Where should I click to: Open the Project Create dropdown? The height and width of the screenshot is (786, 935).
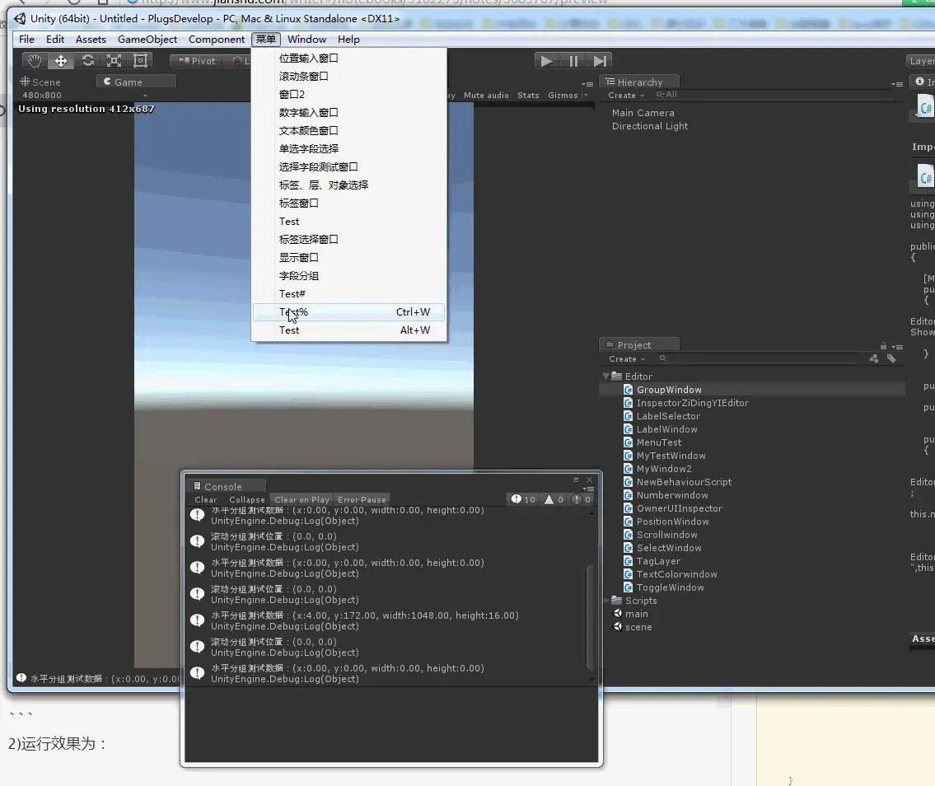[626, 359]
